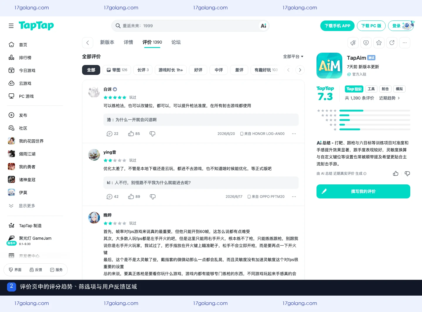Open the 全部平台 platform dropdown

(x=293, y=56)
